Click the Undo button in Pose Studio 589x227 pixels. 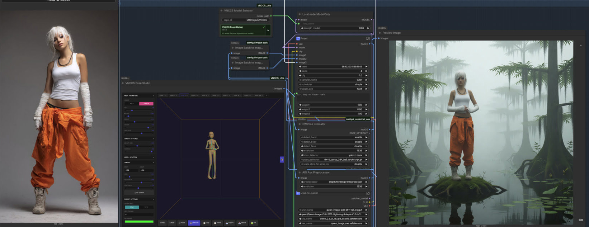point(162,223)
